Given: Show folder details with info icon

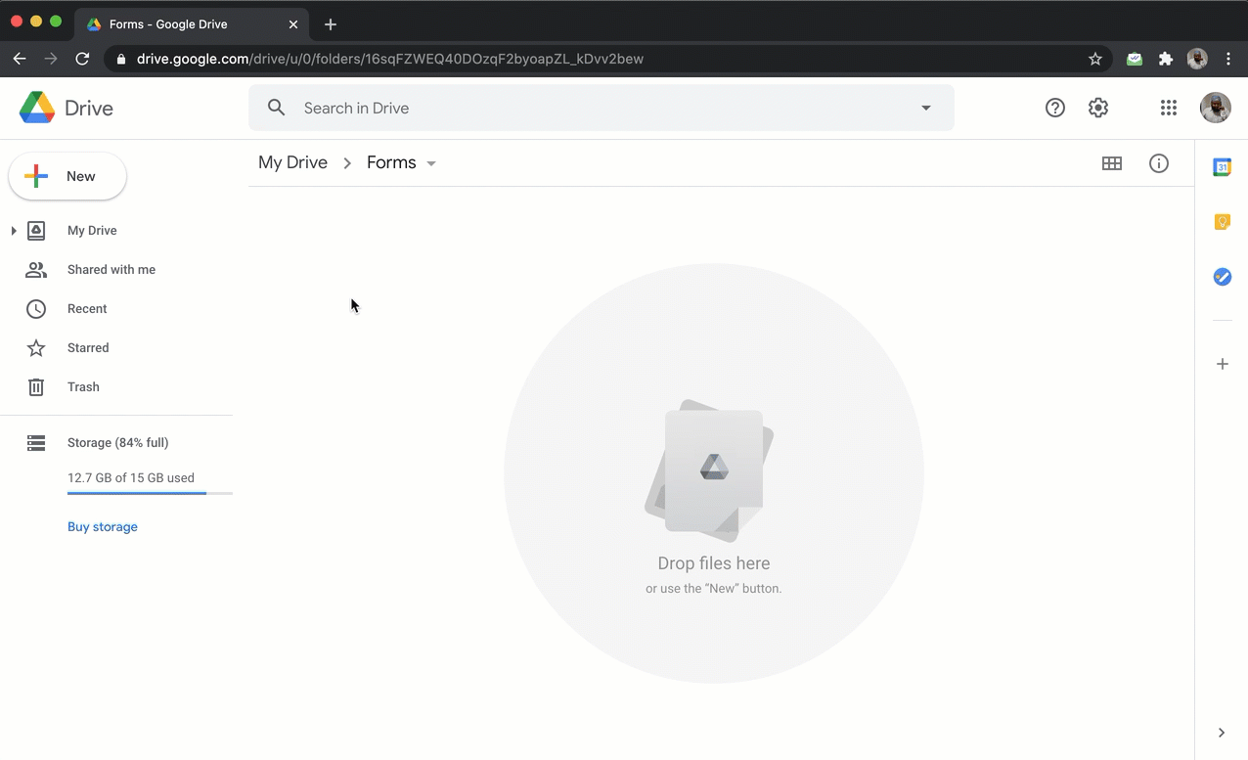Looking at the screenshot, I should (1158, 163).
